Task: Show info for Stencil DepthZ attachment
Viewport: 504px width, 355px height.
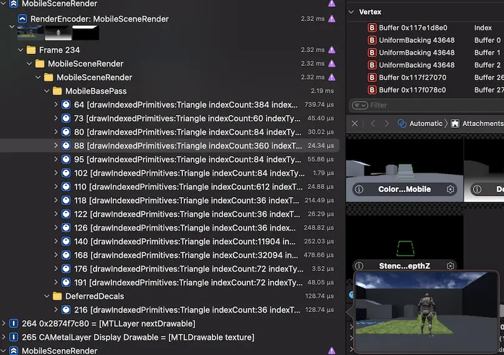Action: click(x=359, y=266)
